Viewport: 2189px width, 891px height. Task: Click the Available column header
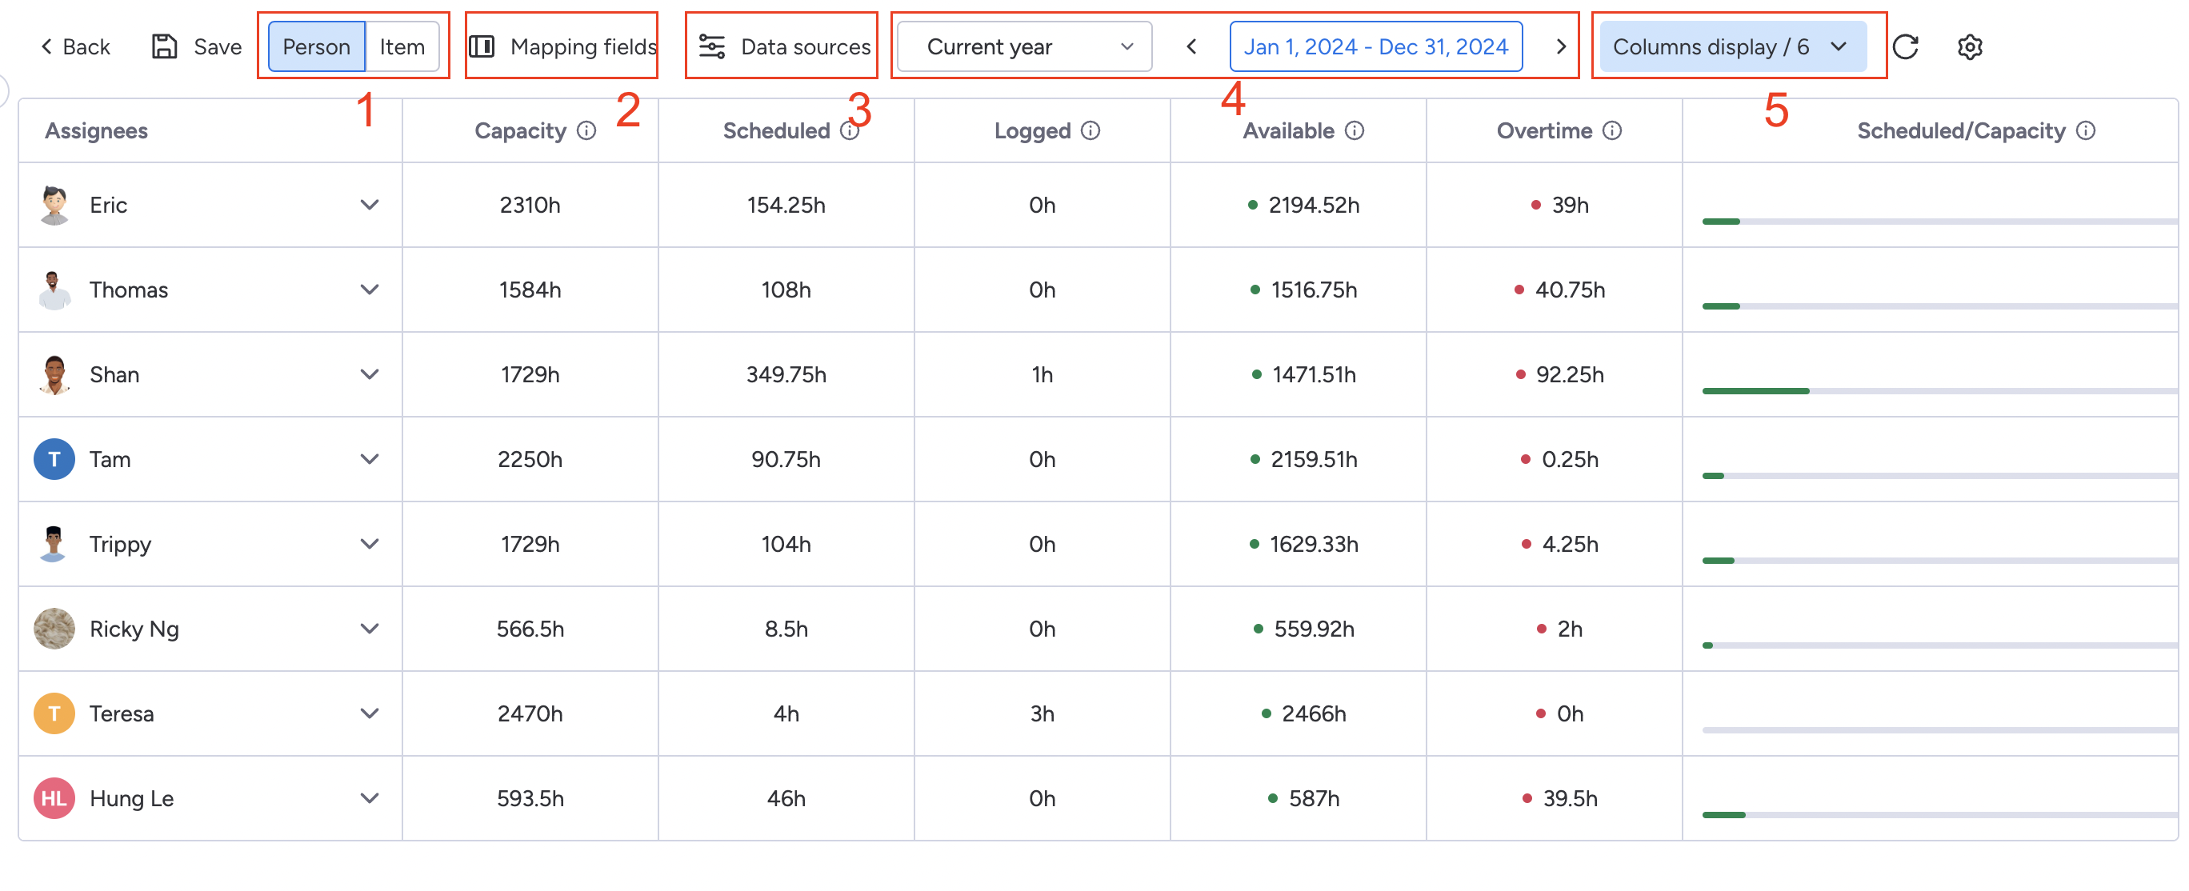point(1288,130)
